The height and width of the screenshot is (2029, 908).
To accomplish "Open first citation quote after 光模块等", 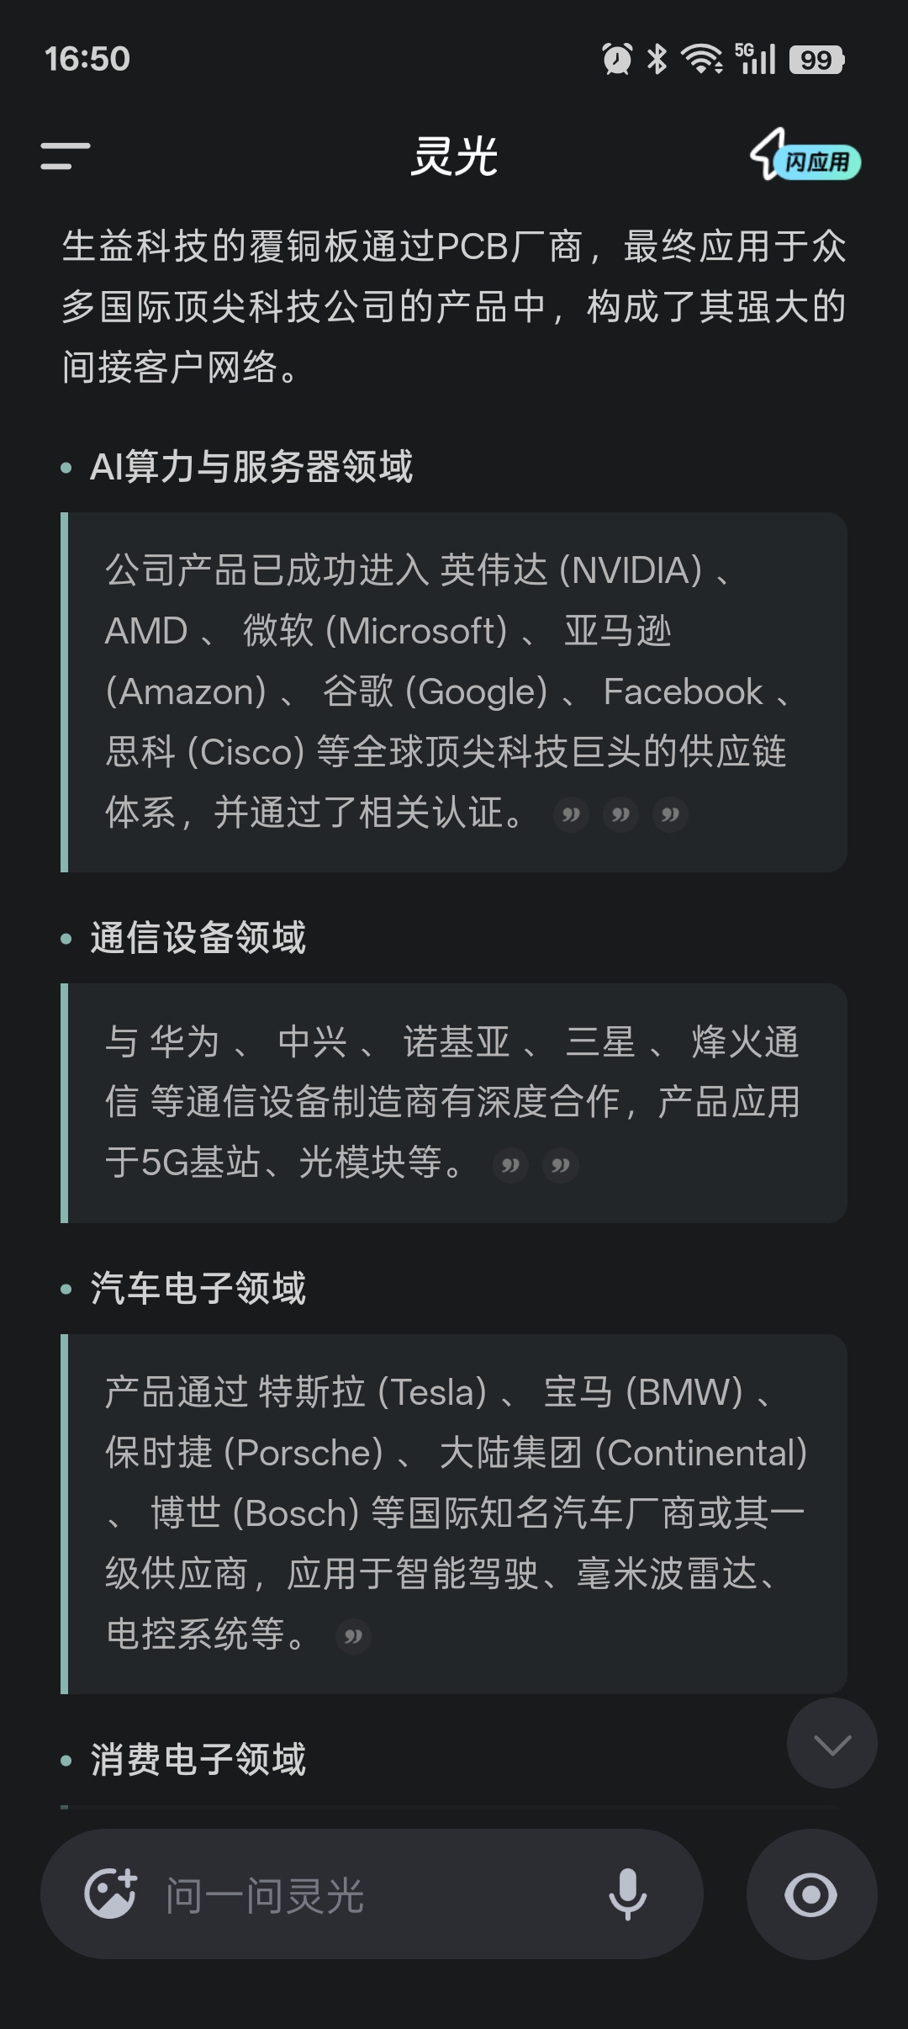I will (510, 1165).
